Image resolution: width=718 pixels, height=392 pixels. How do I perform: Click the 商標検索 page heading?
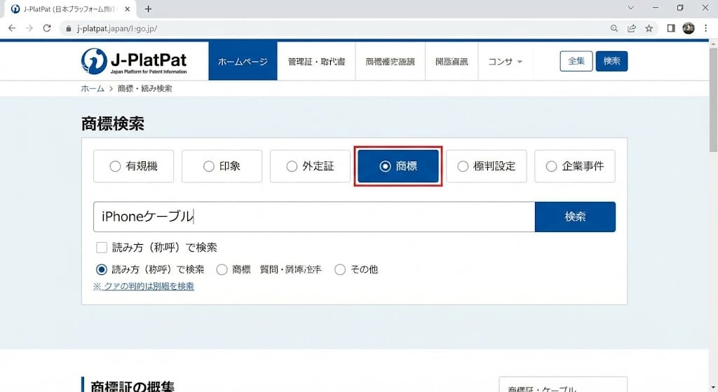[113, 123]
